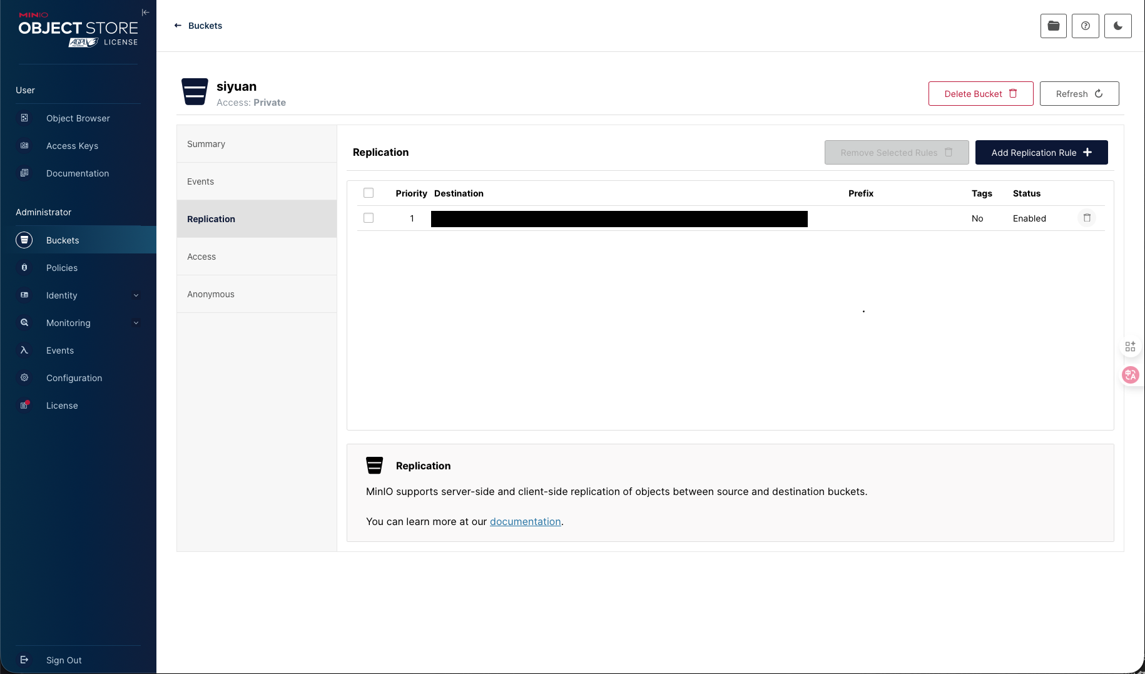This screenshot has width=1145, height=674.
Task: Click the back arrow next to Buckets
Action: pos(178,26)
